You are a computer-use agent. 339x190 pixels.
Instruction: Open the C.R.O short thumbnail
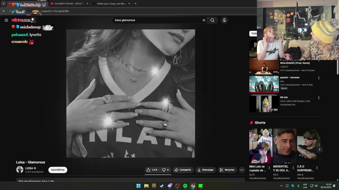[x=309, y=146]
